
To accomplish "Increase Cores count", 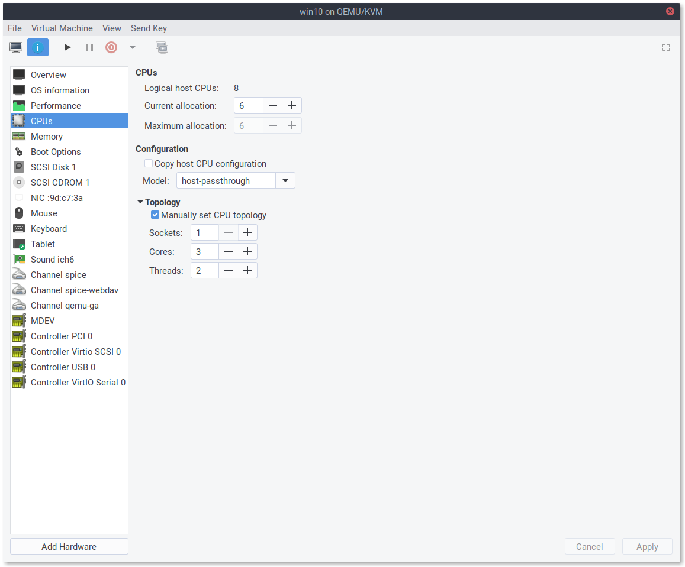I will 247,252.
